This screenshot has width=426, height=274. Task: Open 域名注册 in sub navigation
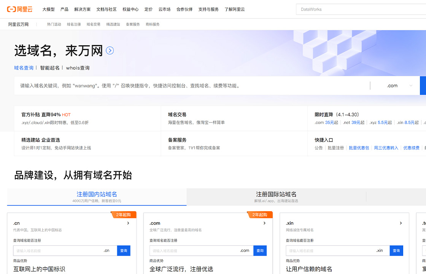(74, 24)
